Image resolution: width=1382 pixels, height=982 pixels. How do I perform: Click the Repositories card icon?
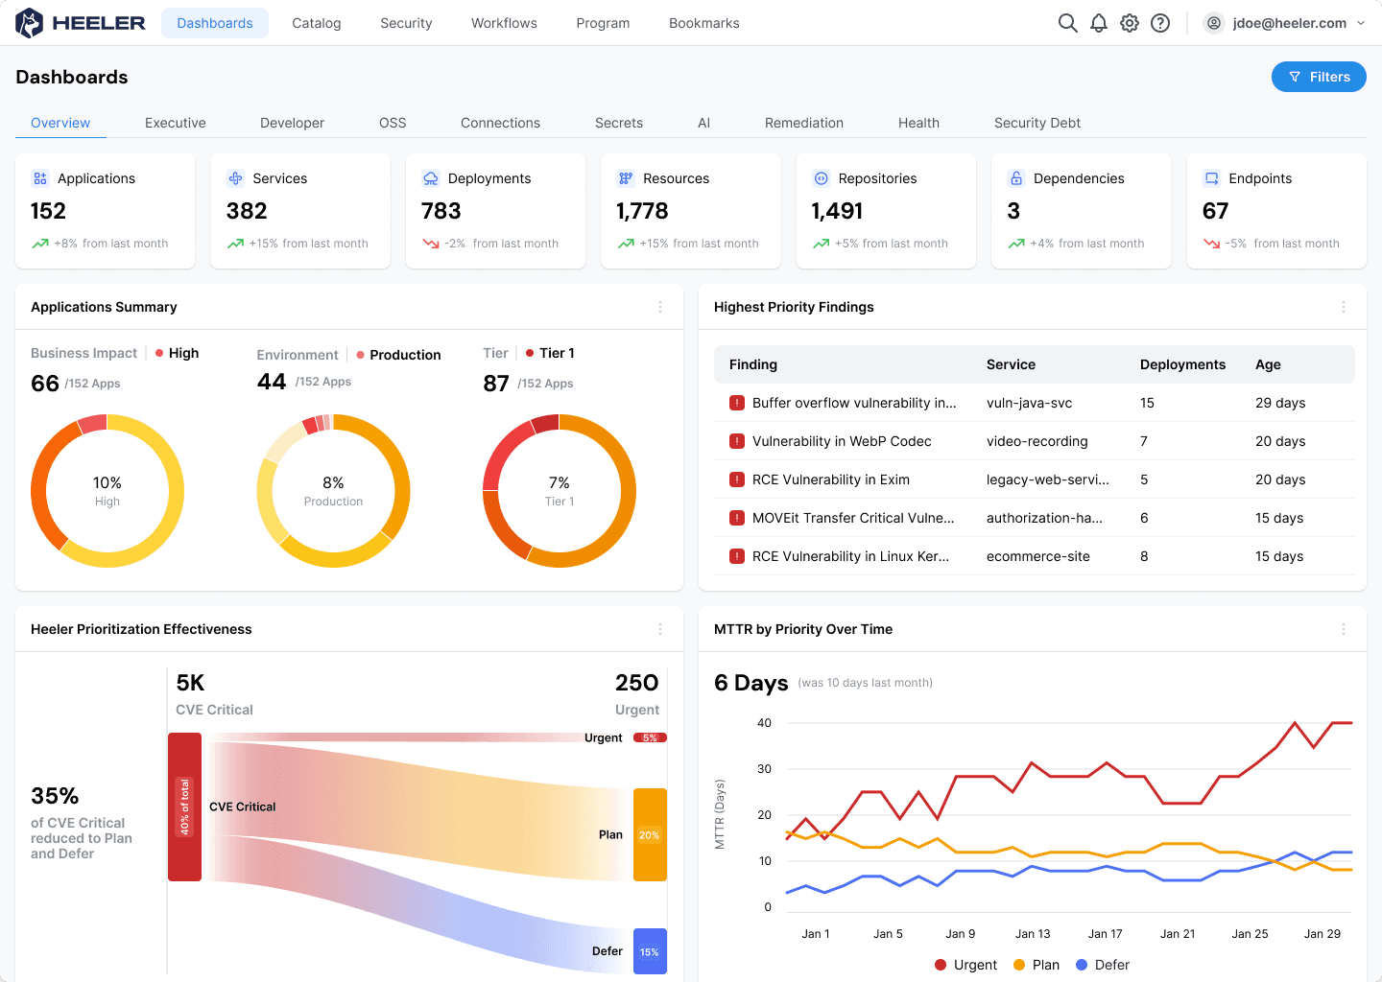pyautogui.click(x=821, y=178)
